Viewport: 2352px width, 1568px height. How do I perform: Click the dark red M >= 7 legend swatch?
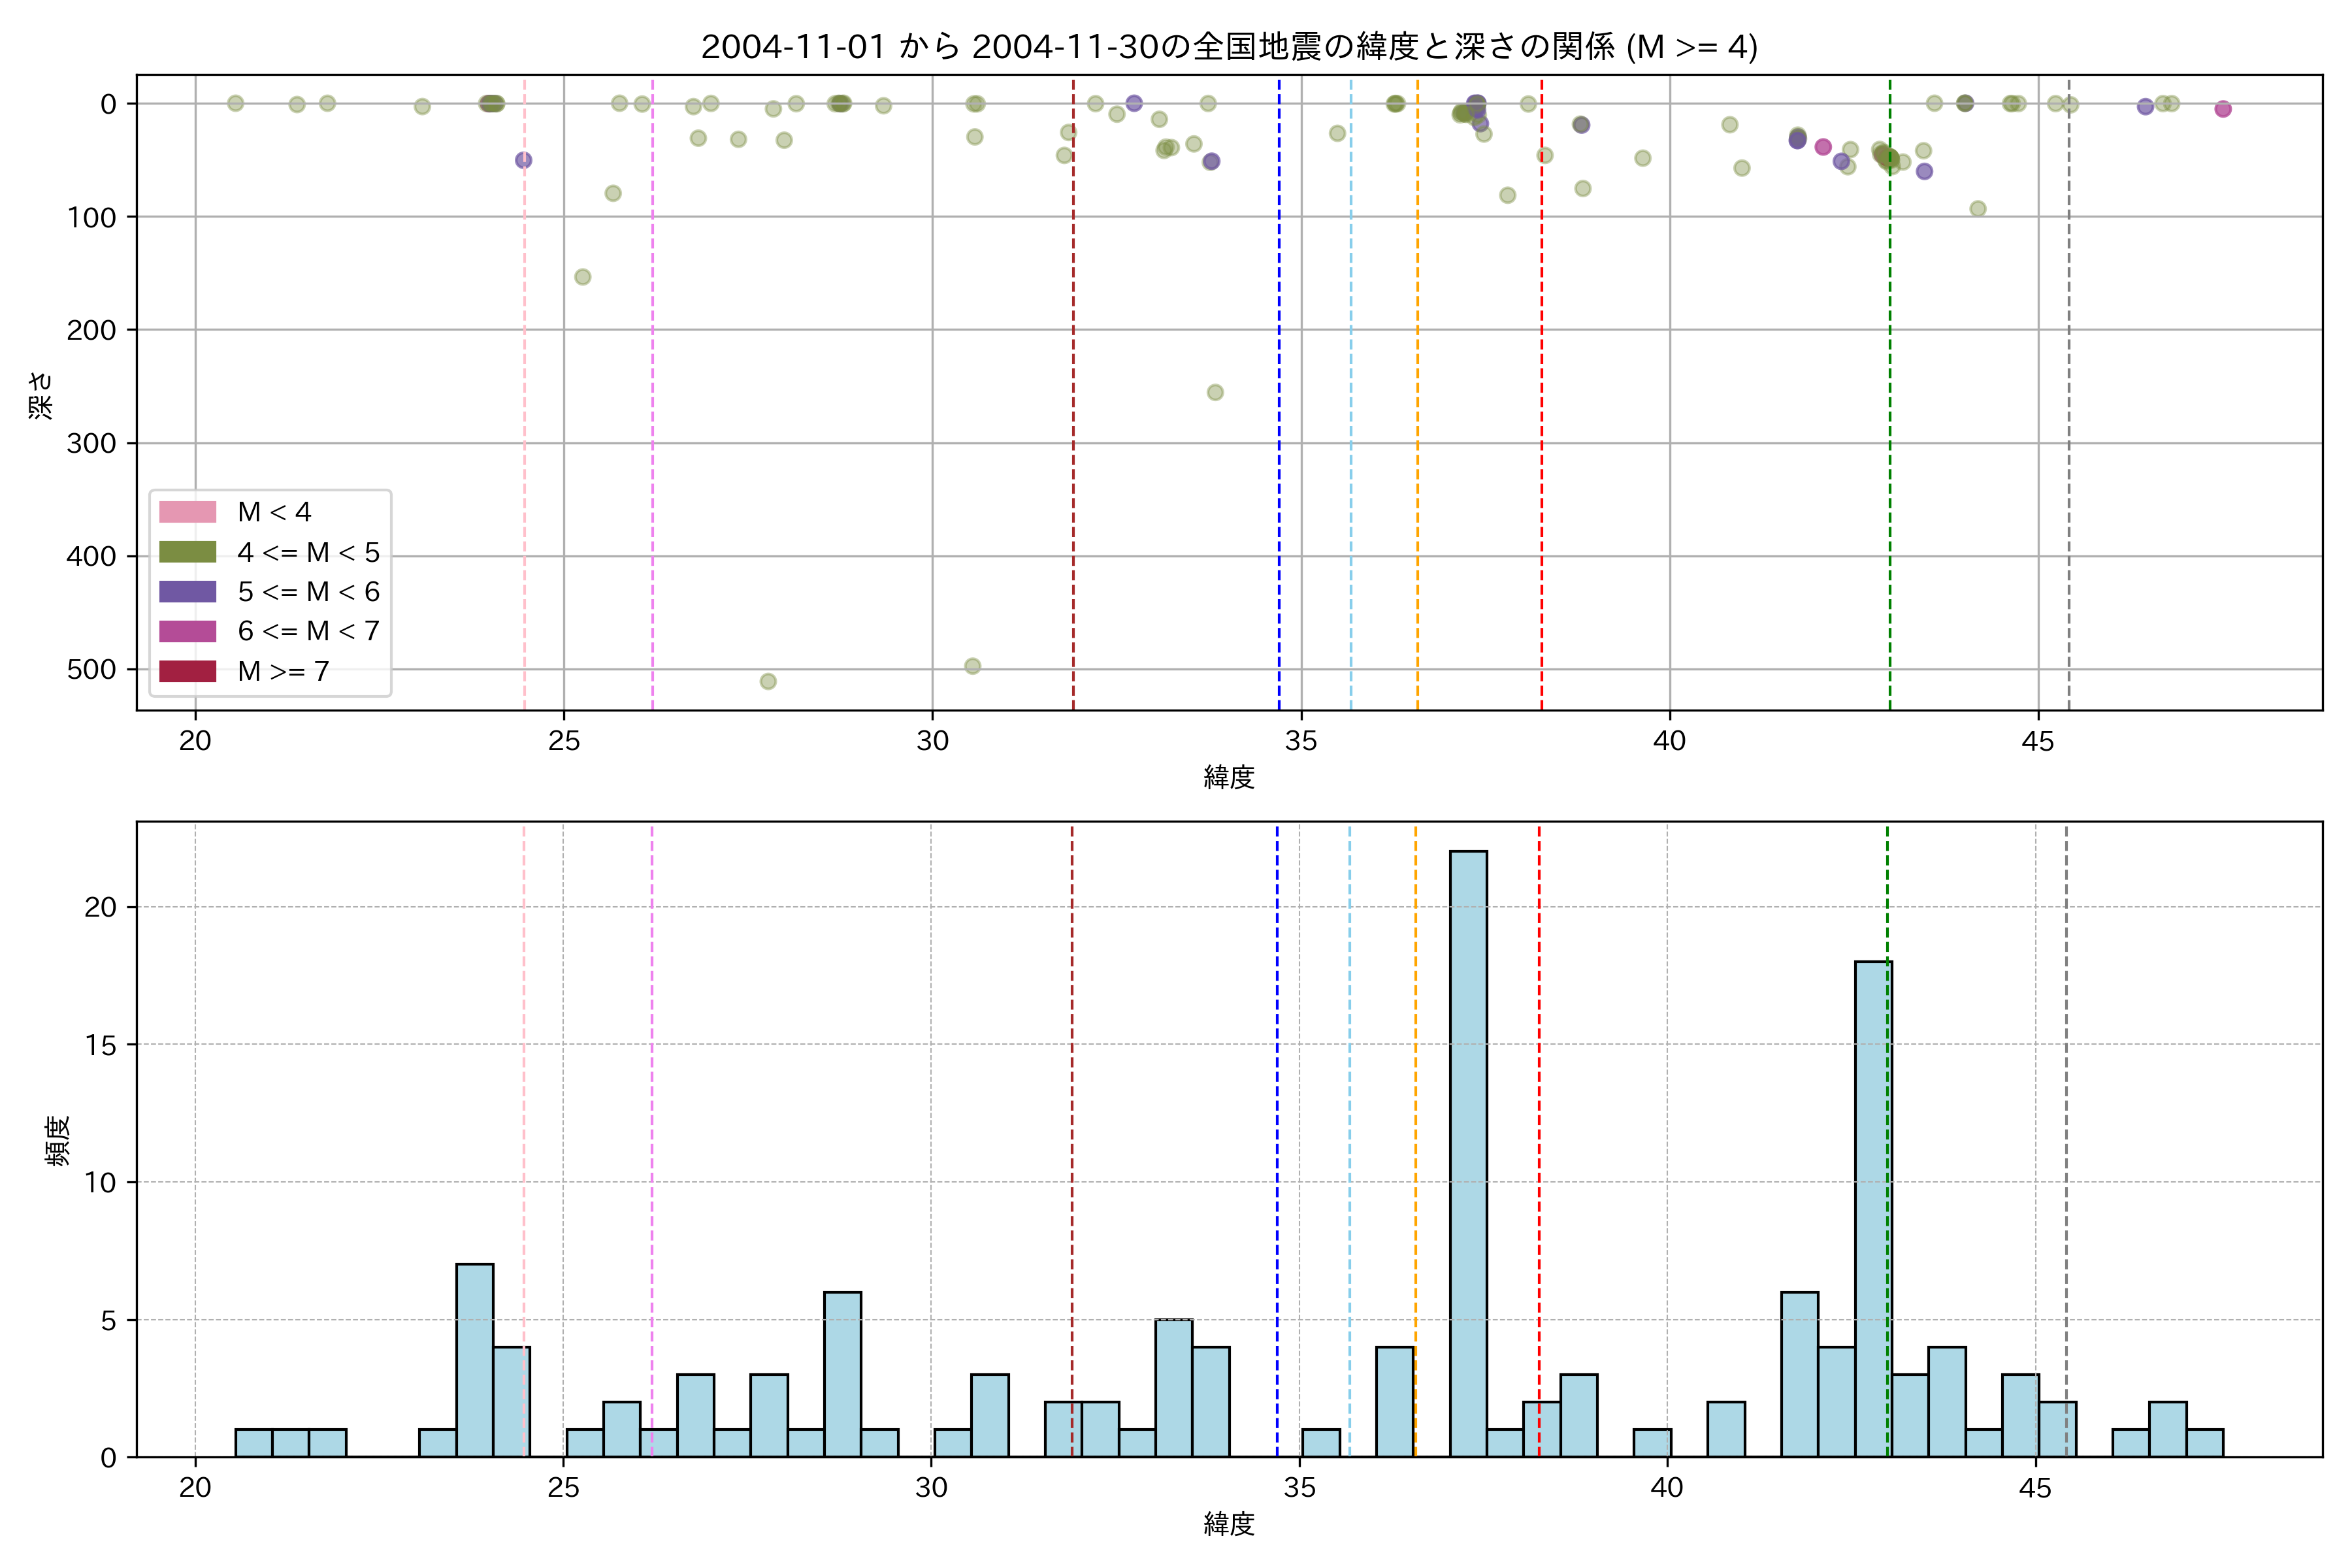[x=187, y=671]
